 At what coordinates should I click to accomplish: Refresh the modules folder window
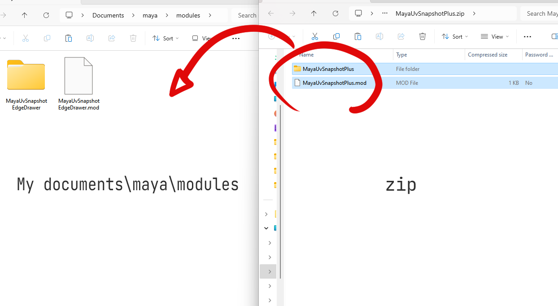point(46,15)
